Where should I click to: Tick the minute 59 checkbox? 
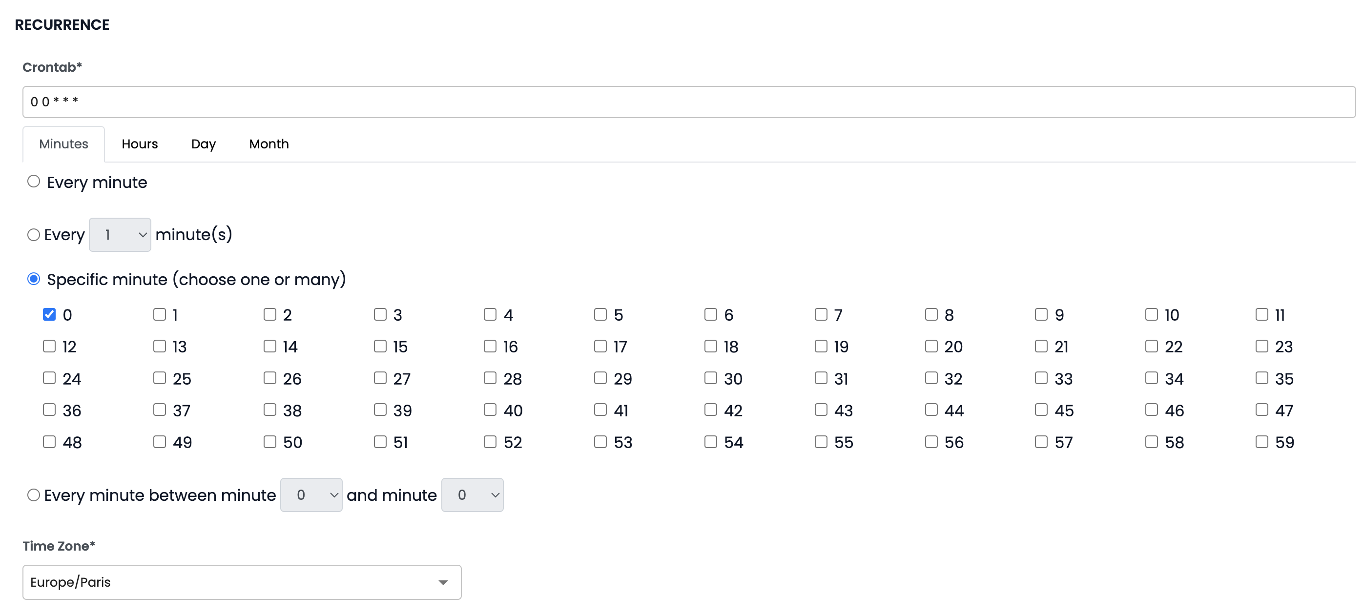coord(1262,441)
